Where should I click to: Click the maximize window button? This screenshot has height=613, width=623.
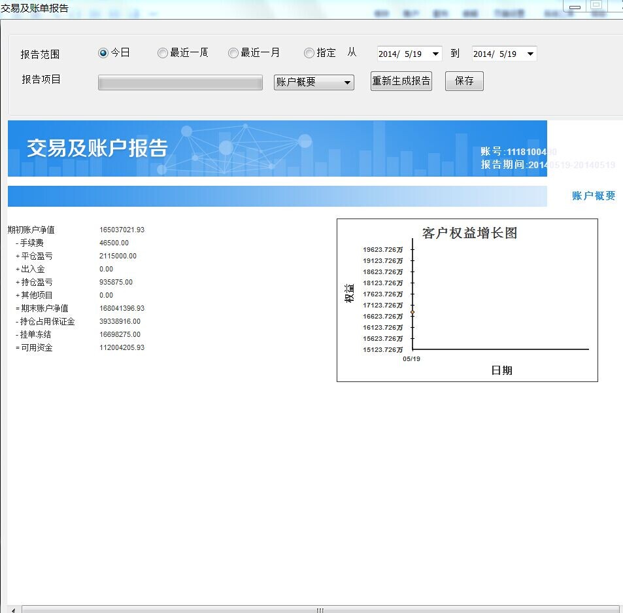pyautogui.click(x=596, y=6)
